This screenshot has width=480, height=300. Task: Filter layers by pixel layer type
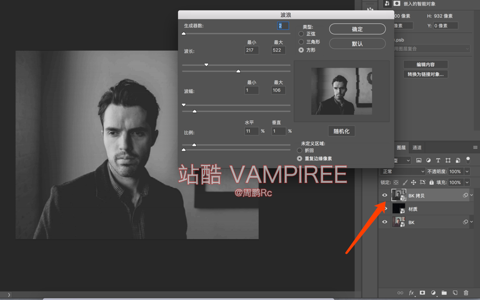point(418,160)
